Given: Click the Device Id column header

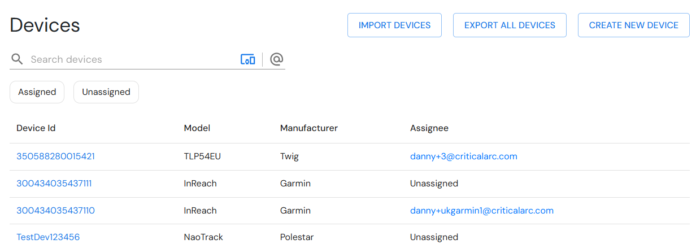Looking at the screenshot, I should click(36, 128).
